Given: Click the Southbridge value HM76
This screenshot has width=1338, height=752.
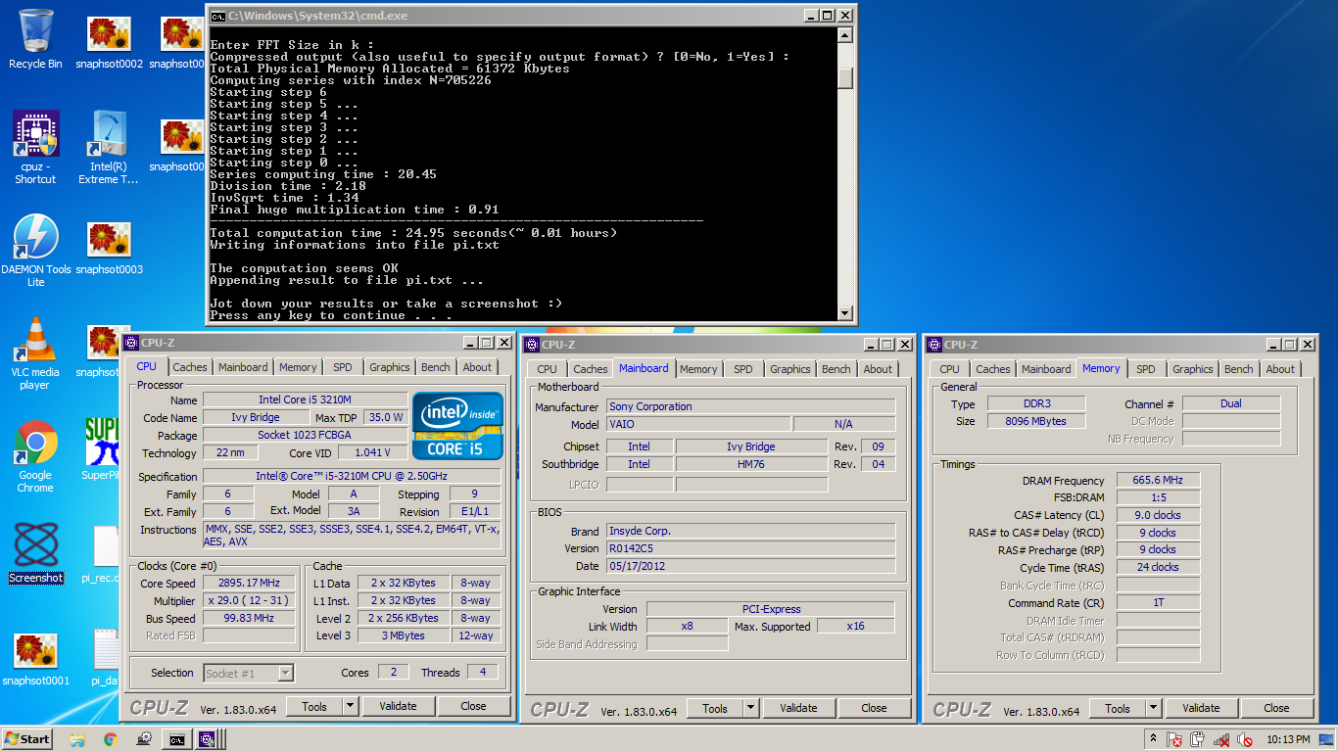Looking at the screenshot, I should tap(751, 464).
